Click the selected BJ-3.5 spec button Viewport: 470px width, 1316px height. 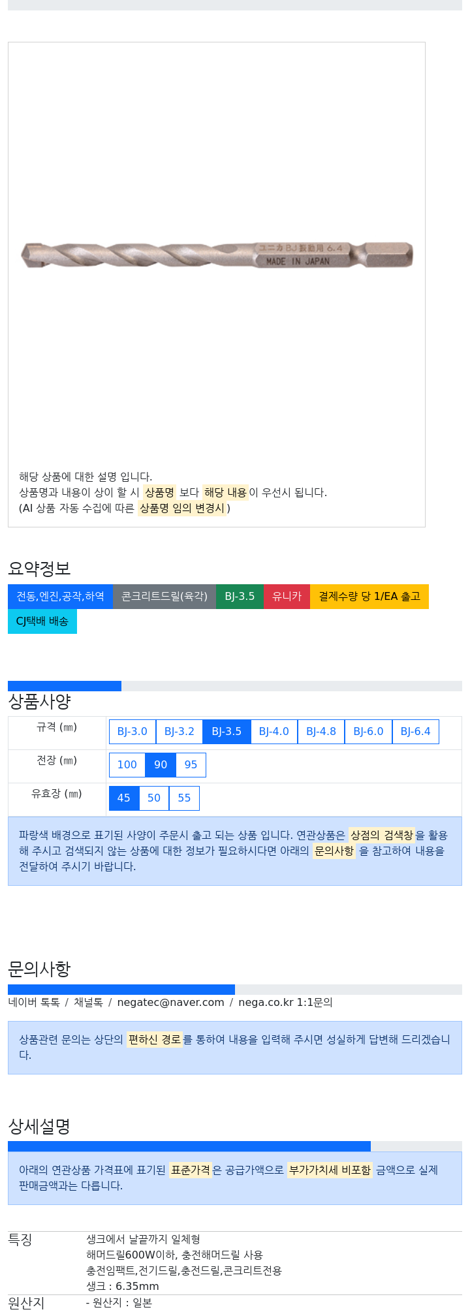click(227, 732)
